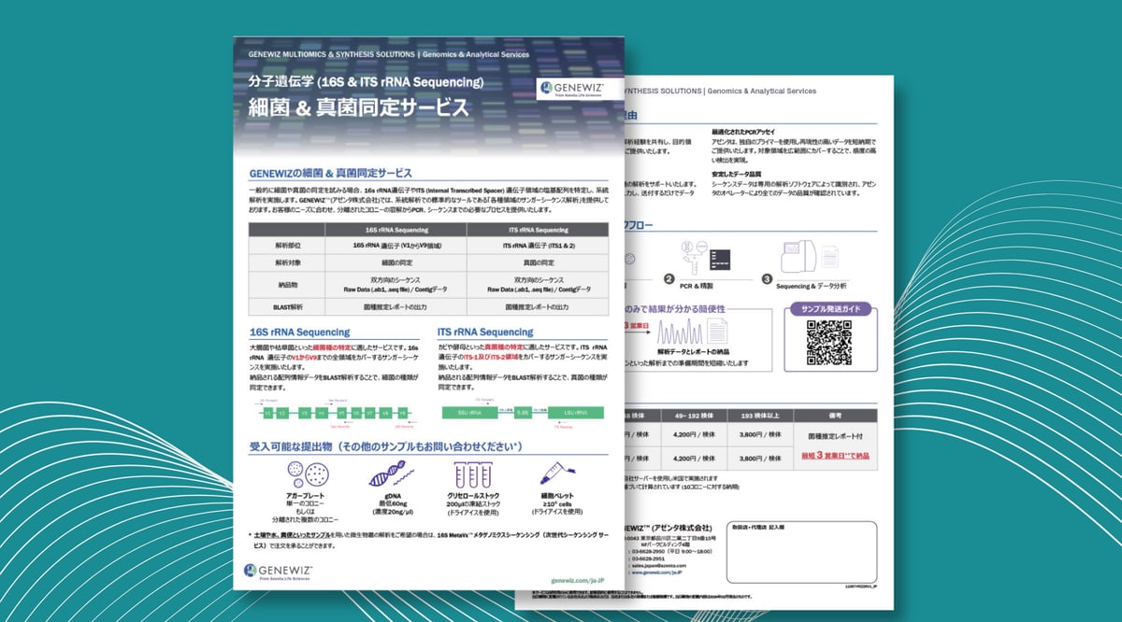Click the QR code on back page

pos(831,344)
